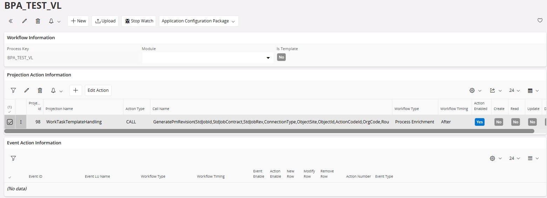Screen dimensions: 547x198
Task: Click the Stop Watch button
Action: tap(139, 21)
